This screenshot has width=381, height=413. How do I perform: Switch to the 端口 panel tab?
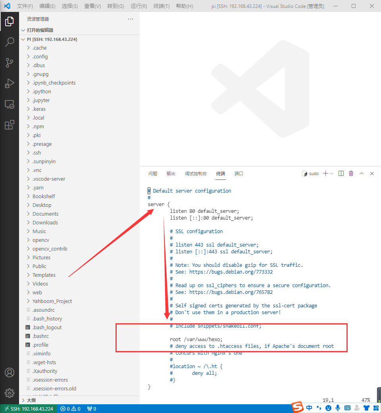coord(239,174)
